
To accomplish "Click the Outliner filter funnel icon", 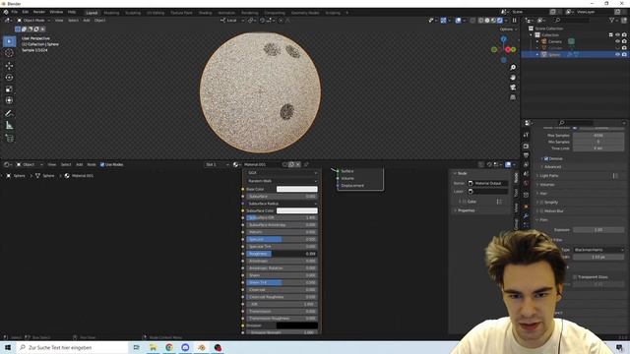I will [x=612, y=20].
